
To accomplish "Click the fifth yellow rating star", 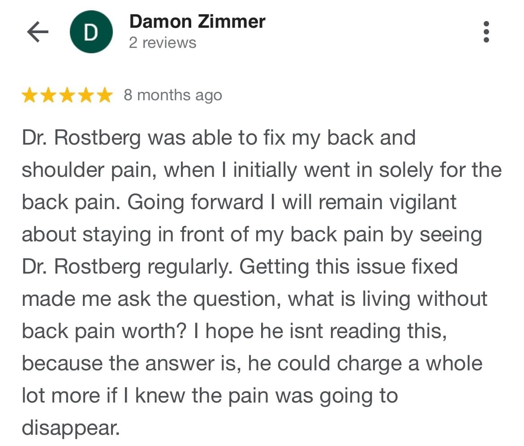I will click(x=104, y=95).
